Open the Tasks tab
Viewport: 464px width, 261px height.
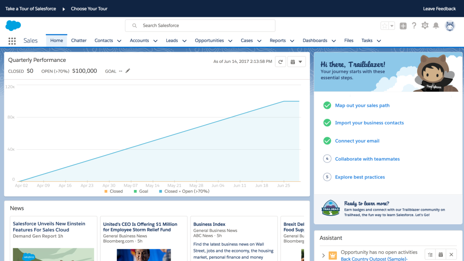point(367,41)
